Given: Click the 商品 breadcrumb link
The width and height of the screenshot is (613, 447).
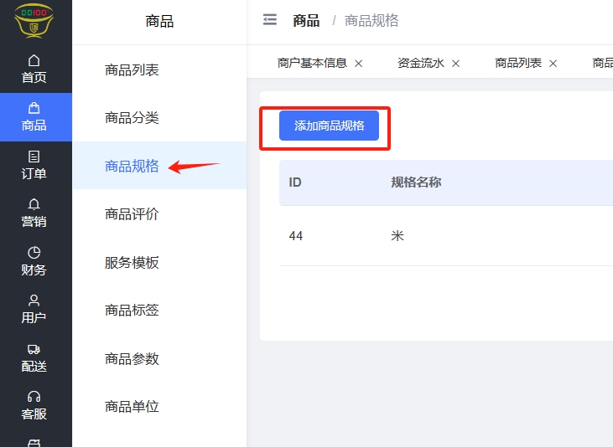Looking at the screenshot, I should (306, 21).
